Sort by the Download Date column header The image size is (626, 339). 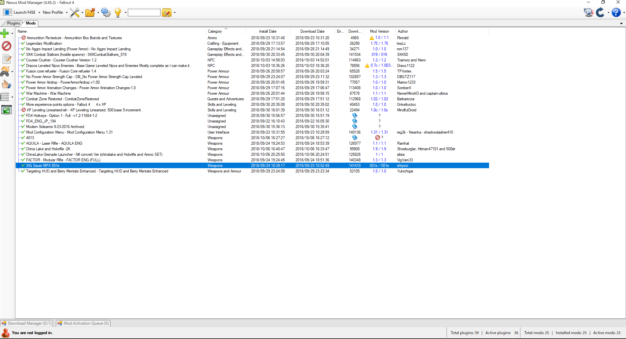click(x=313, y=31)
